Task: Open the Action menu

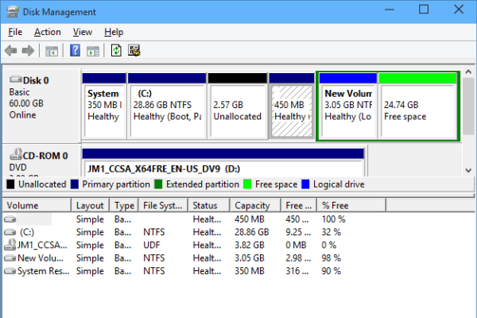Action: (47, 32)
